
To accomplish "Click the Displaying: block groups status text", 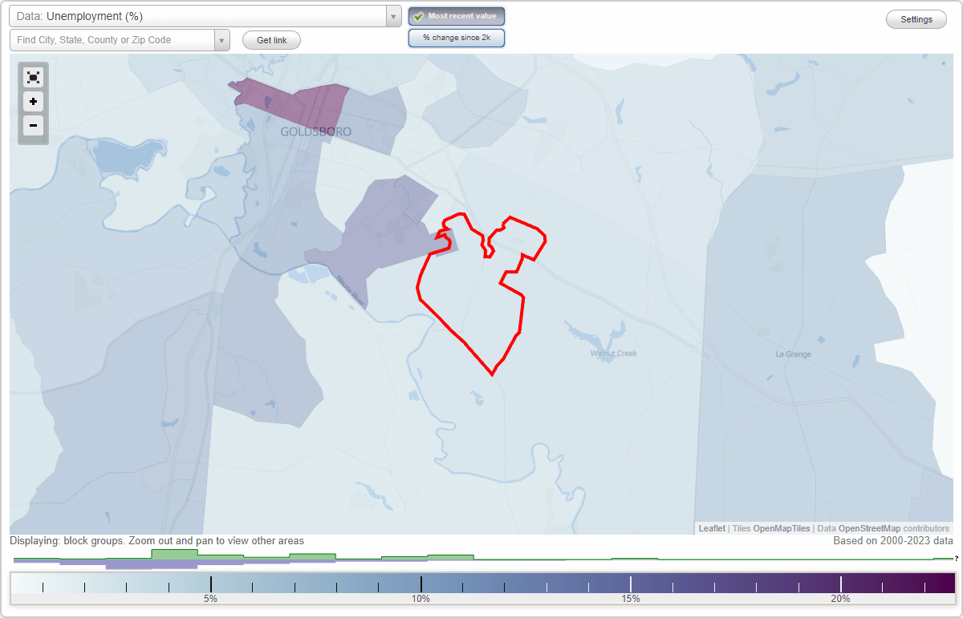I will click(157, 541).
